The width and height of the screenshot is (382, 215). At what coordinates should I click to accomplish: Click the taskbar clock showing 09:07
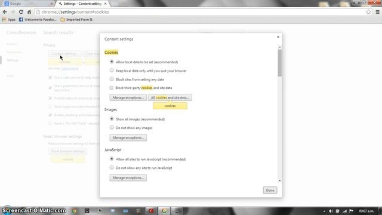366,211
